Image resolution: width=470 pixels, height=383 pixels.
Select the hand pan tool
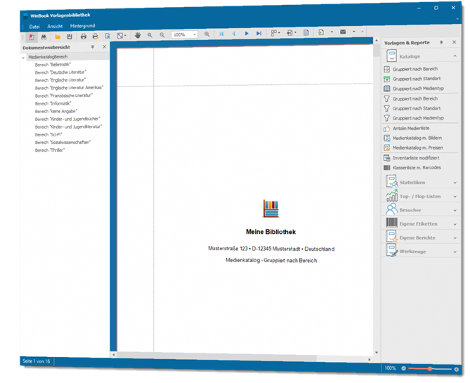point(138,34)
